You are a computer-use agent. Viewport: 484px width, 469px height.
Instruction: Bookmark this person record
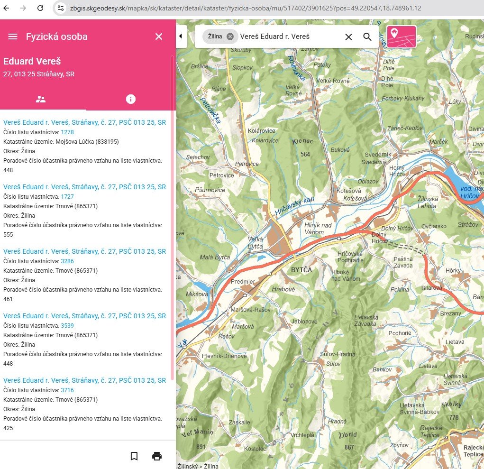click(134, 456)
